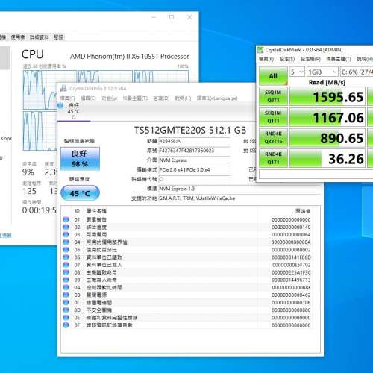Click the CrystalDiskInfo title bar app icon
The height and width of the screenshot is (373, 373).
tap(63, 88)
